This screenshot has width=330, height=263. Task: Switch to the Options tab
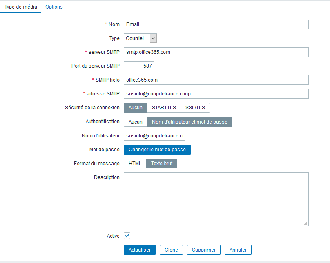point(54,7)
